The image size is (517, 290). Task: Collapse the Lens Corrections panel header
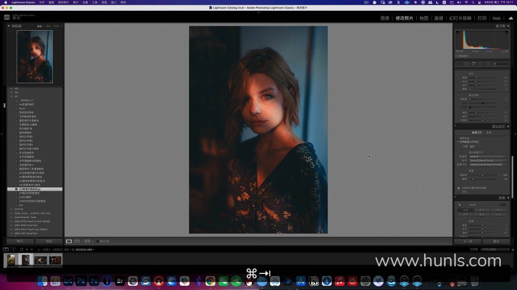[x=507, y=127]
